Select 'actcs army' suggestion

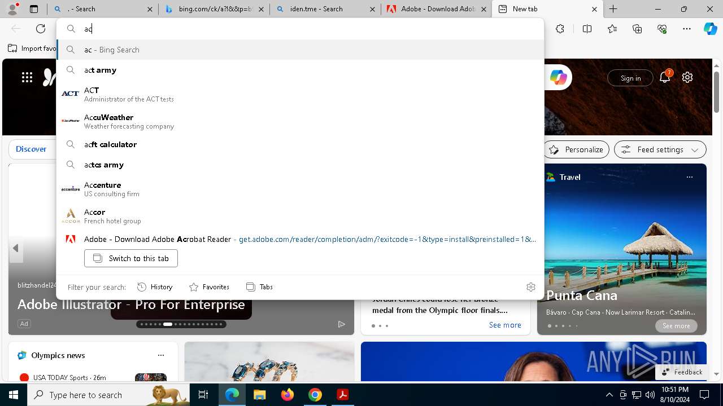(300, 165)
